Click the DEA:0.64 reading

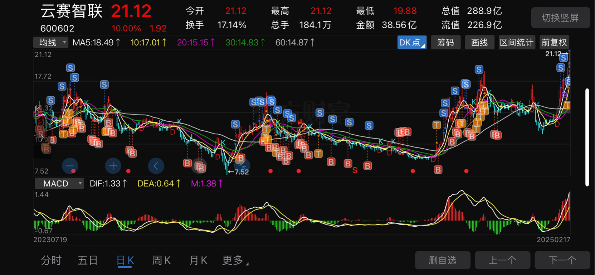tap(159, 184)
